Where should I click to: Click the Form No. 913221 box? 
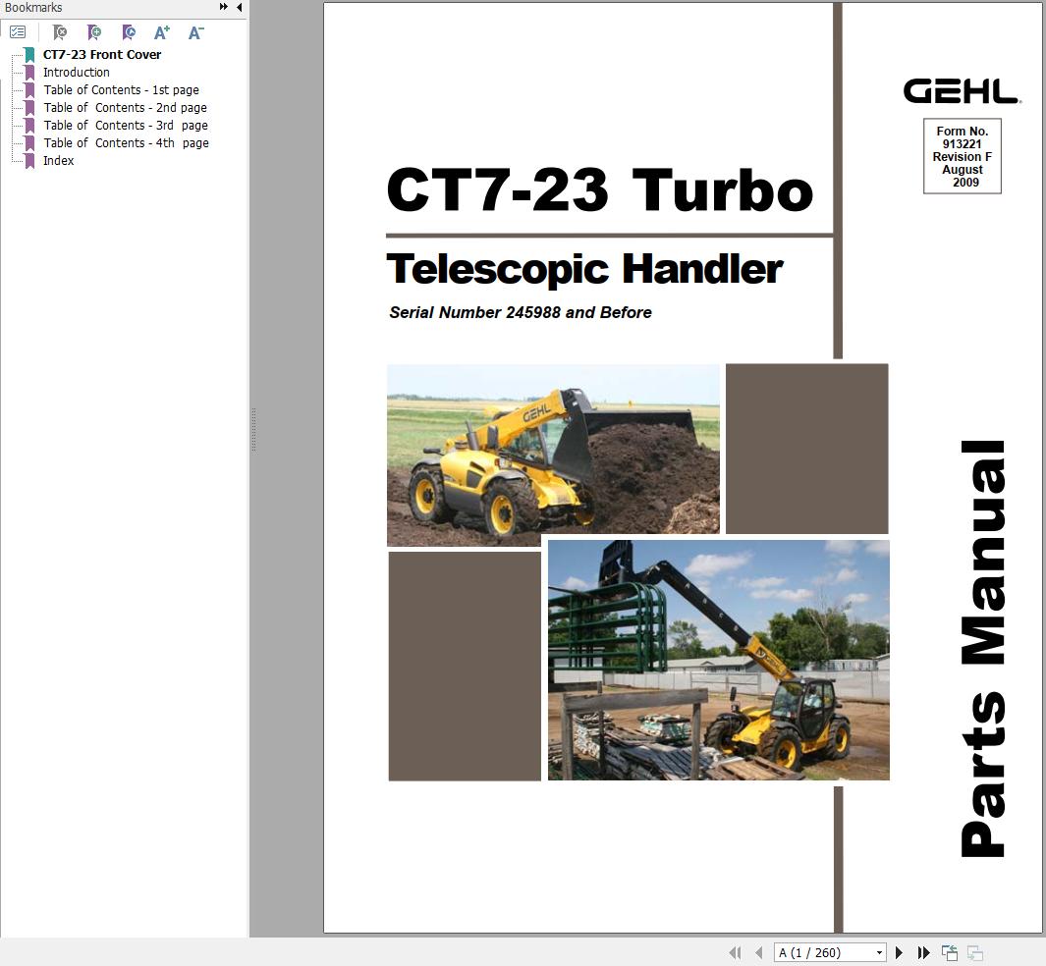(x=962, y=156)
